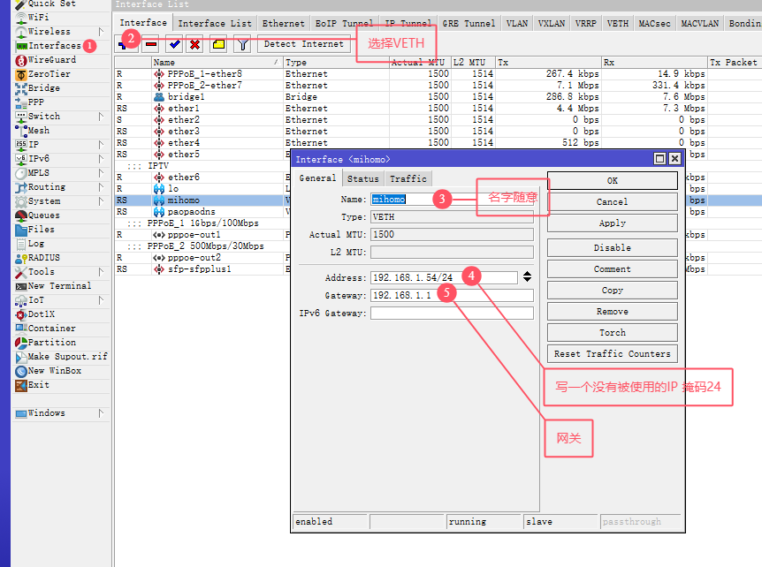The image size is (762, 567).
Task: Open RADIUS in the sidebar
Action: pyautogui.click(x=43, y=257)
